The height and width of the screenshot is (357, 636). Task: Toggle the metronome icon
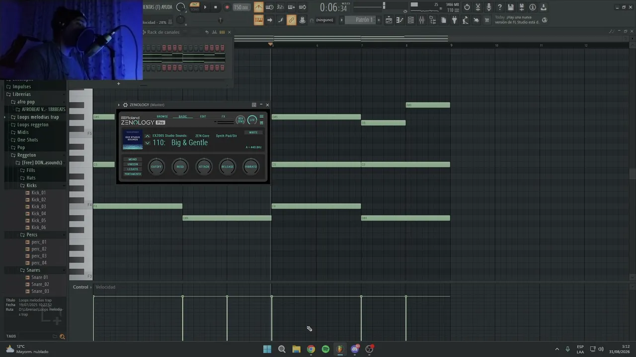(258, 7)
